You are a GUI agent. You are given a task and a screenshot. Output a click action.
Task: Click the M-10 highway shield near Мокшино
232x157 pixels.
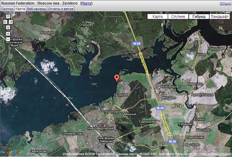160,108
